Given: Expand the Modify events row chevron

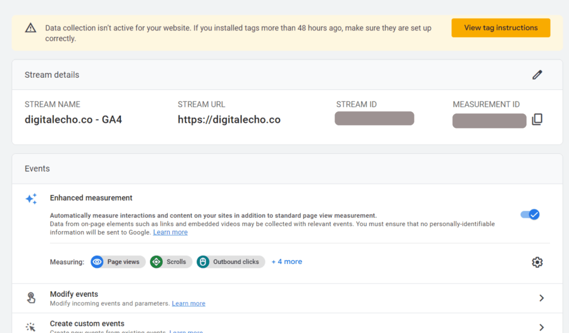Looking at the screenshot, I should (x=541, y=298).
